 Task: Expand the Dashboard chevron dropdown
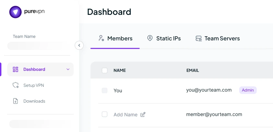(68, 69)
